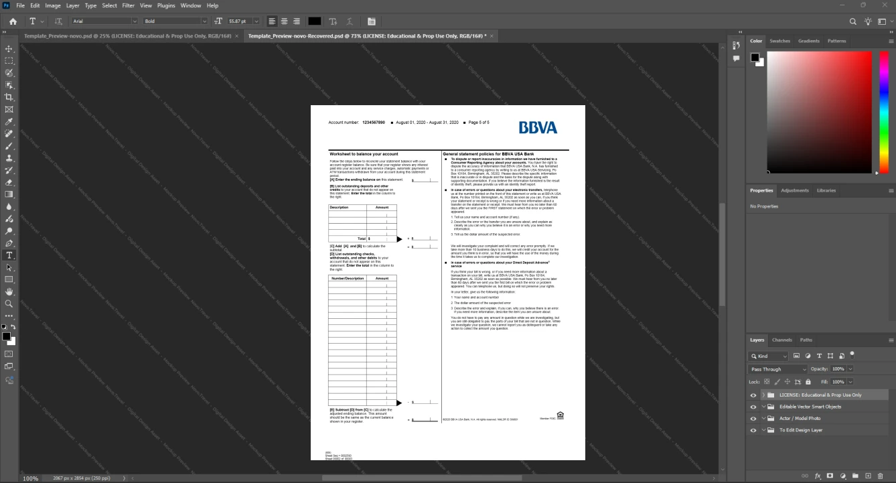The height and width of the screenshot is (483, 896).
Task: Select the Crop tool
Action: pos(9,97)
